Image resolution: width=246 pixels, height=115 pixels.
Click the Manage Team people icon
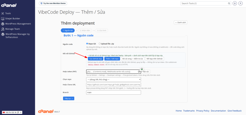3,29
